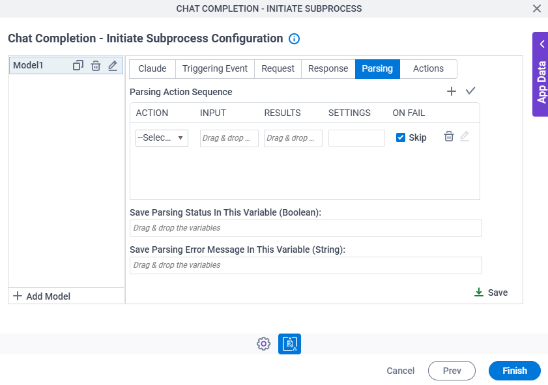This screenshot has width=548, height=385.
Task: Delete the Model1 entry
Action: coord(96,65)
